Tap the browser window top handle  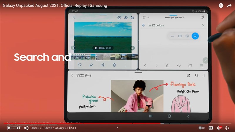coord(173,15)
